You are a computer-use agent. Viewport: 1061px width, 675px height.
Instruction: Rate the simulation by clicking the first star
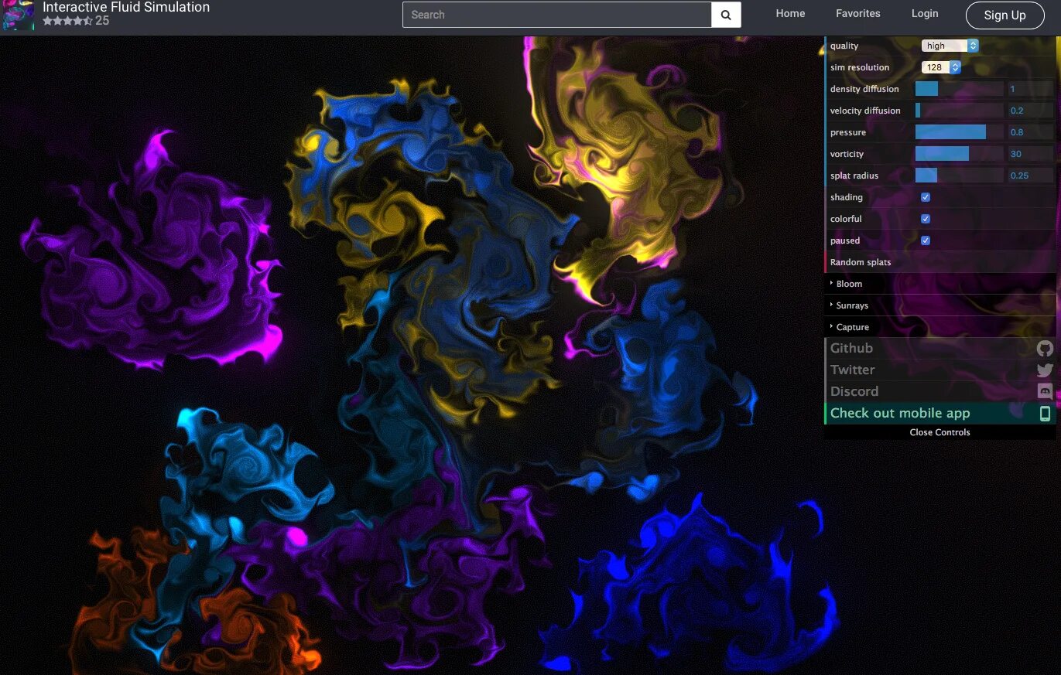pos(46,21)
